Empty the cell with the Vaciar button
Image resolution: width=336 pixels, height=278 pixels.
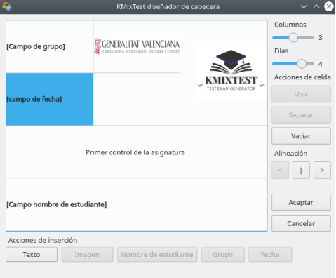[x=301, y=136]
